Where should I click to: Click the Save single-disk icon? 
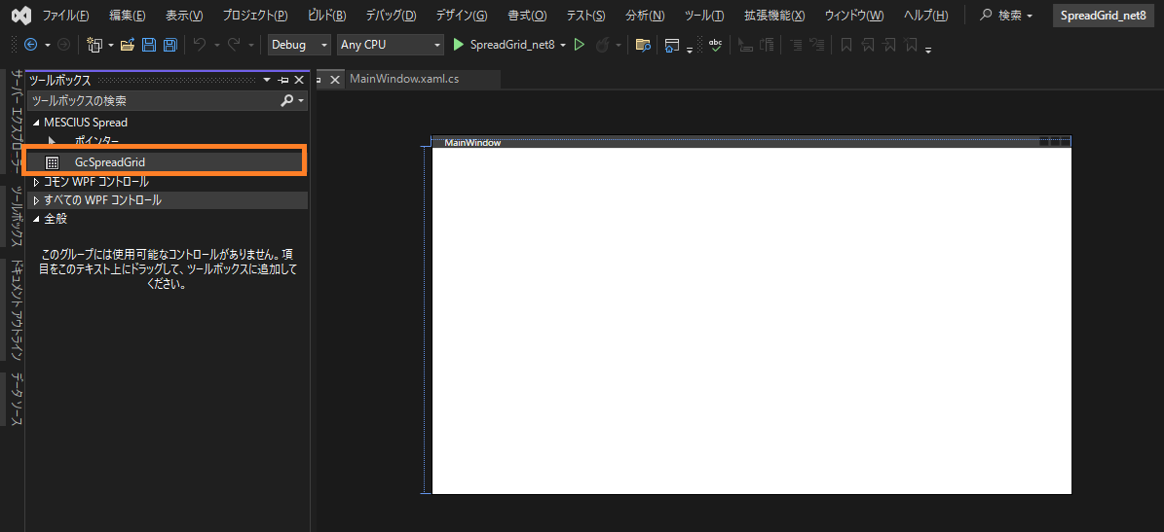pyautogui.click(x=148, y=45)
